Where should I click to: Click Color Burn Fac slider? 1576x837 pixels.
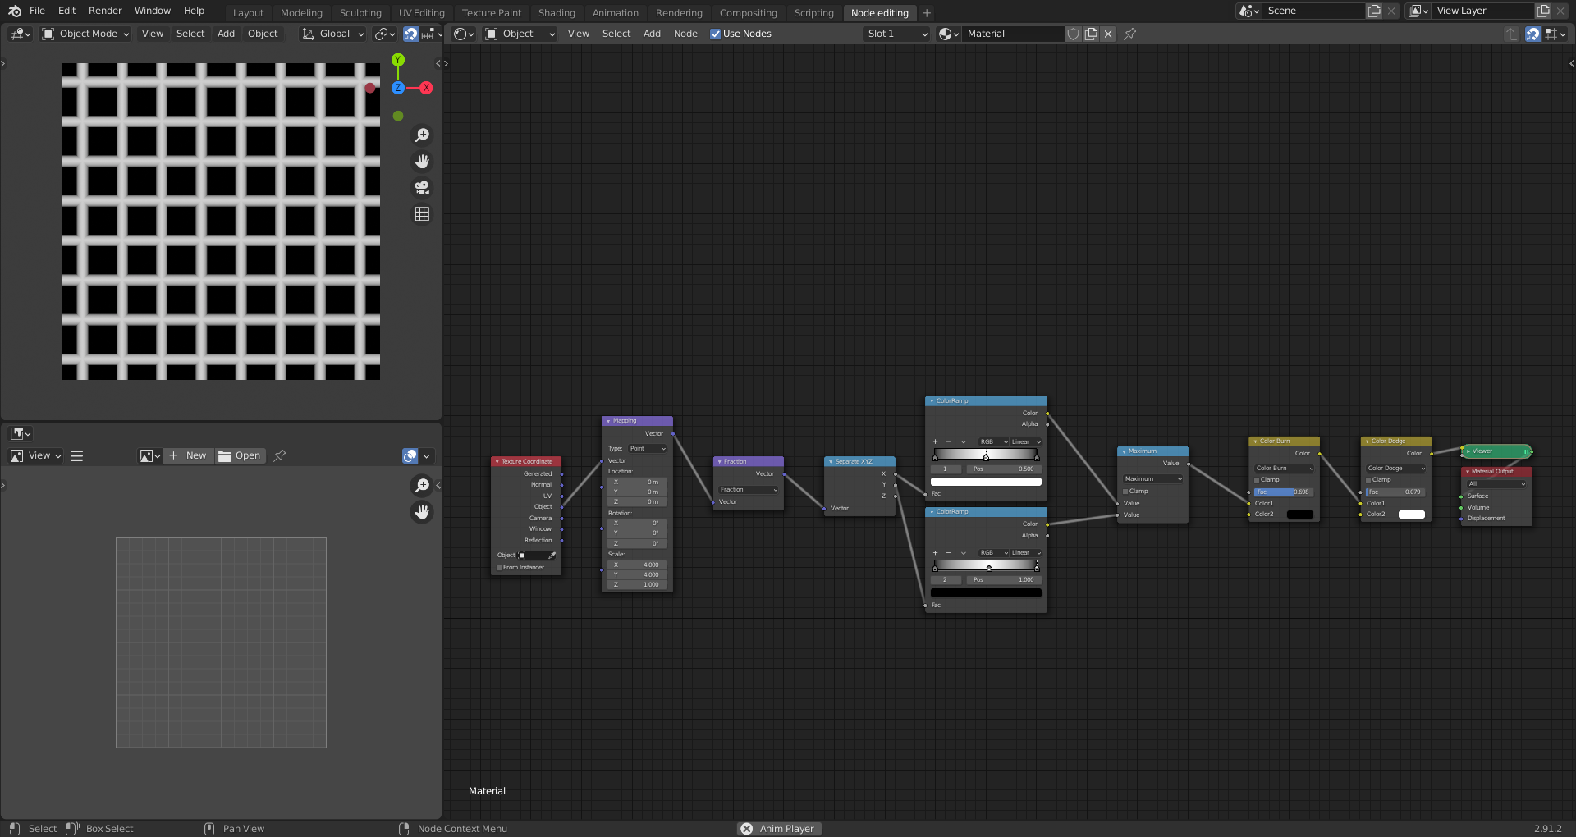(1284, 492)
